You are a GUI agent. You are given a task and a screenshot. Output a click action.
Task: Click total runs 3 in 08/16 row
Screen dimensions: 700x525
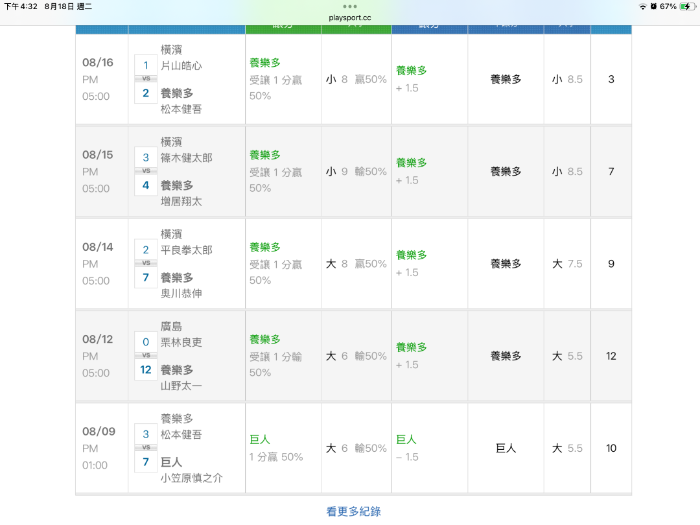pos(611,80)
